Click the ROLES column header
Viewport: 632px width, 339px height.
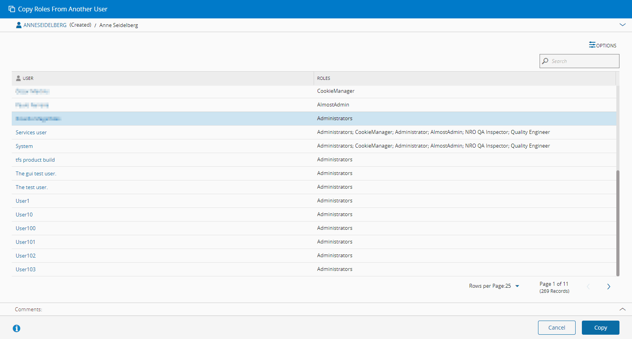click(x=323, y=78)
